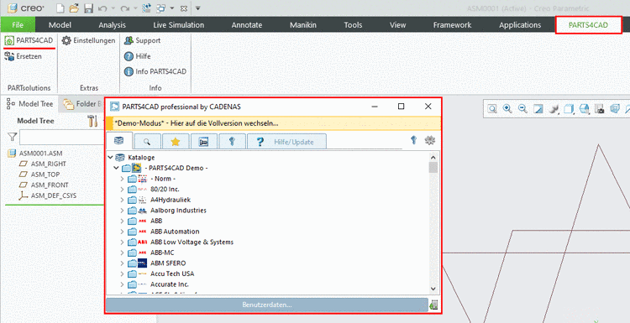This screenshot has width=630, height=323.
Task: Open Einstellungen settings in the ribbon
Action: (x=88, y=40)
